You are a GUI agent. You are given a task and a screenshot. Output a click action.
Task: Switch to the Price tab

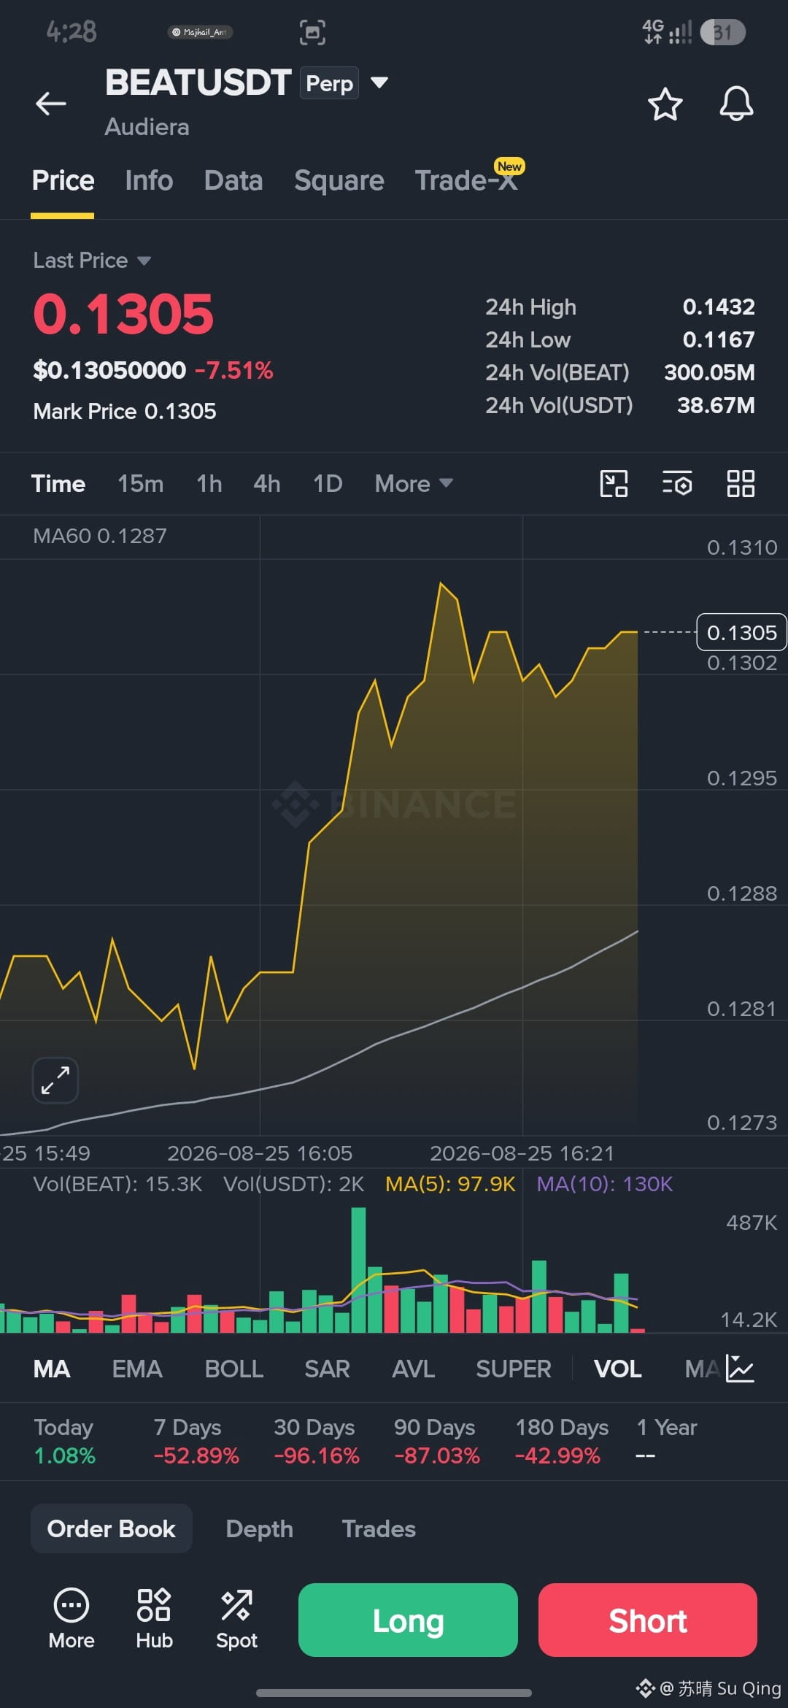pos(63,180)
